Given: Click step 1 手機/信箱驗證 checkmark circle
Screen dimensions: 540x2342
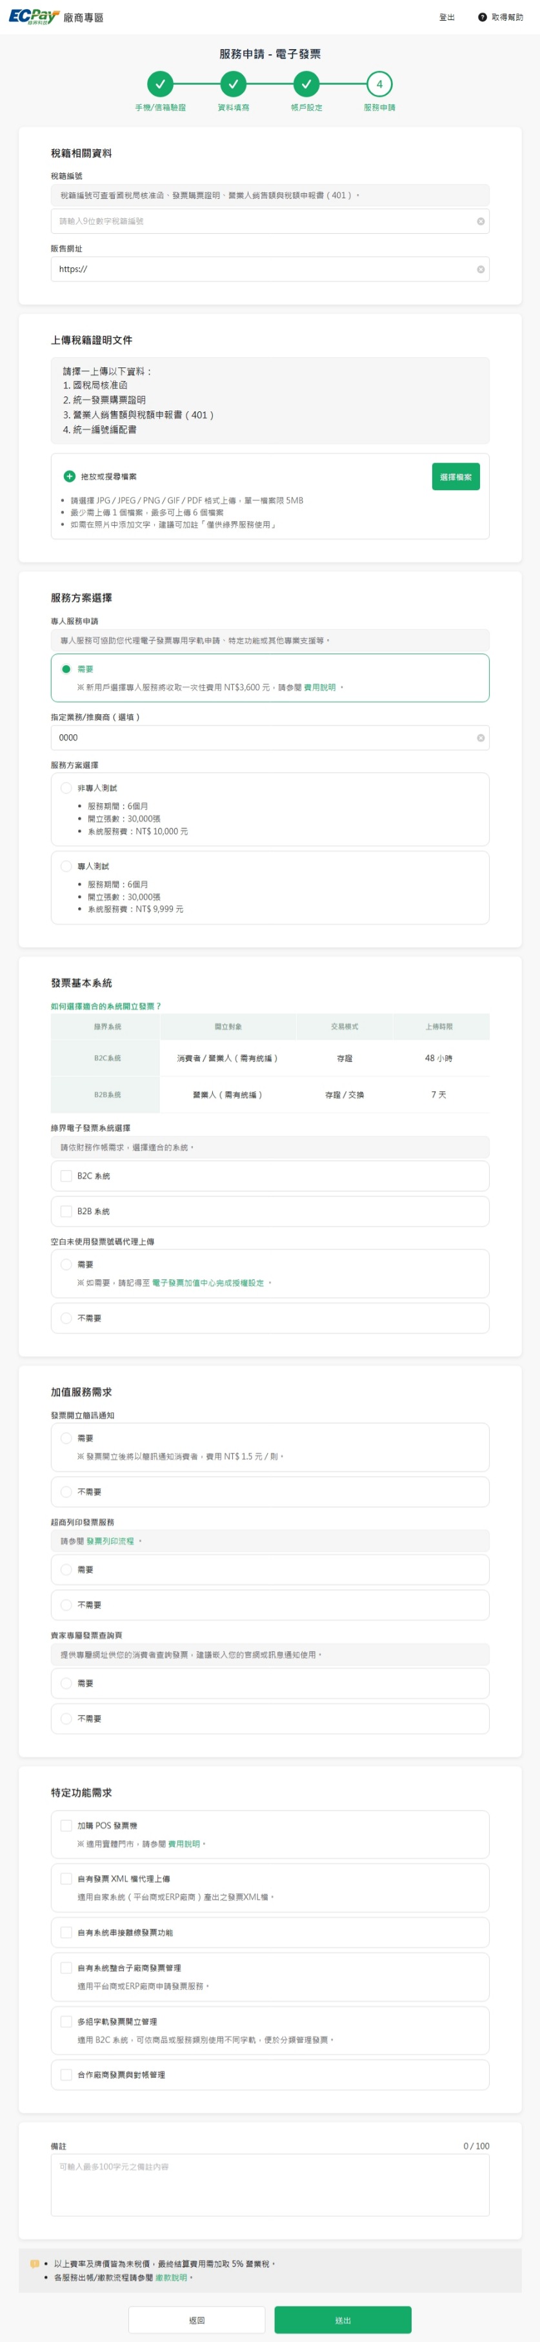Looking at the screenshot, I should [x=160, y=85].
